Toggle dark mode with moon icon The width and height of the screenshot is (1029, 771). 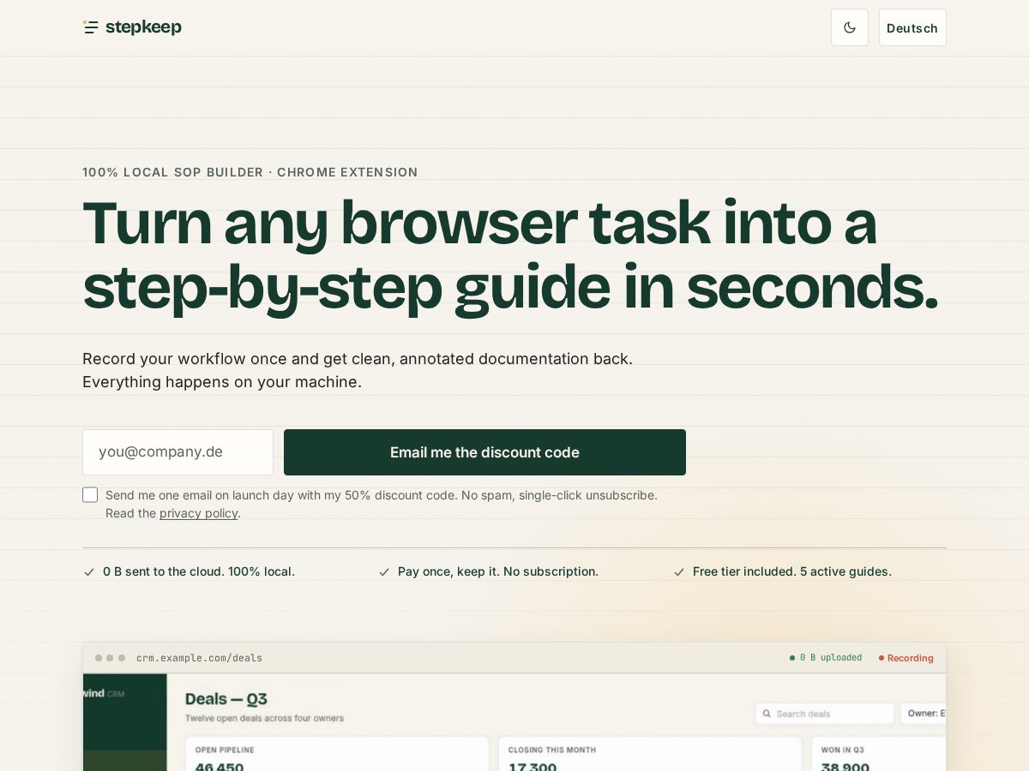click(x=850, y=27)
